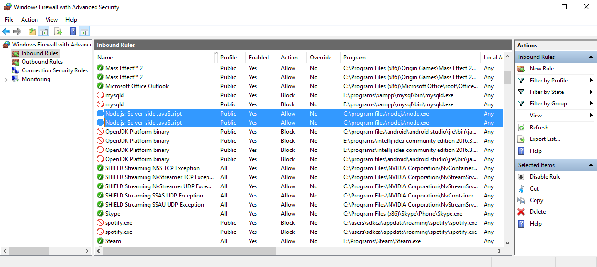This screenshot has width=597, height=267.
Task: Open the Filter by State submenu arrow
Action: (x=591, y=92)
